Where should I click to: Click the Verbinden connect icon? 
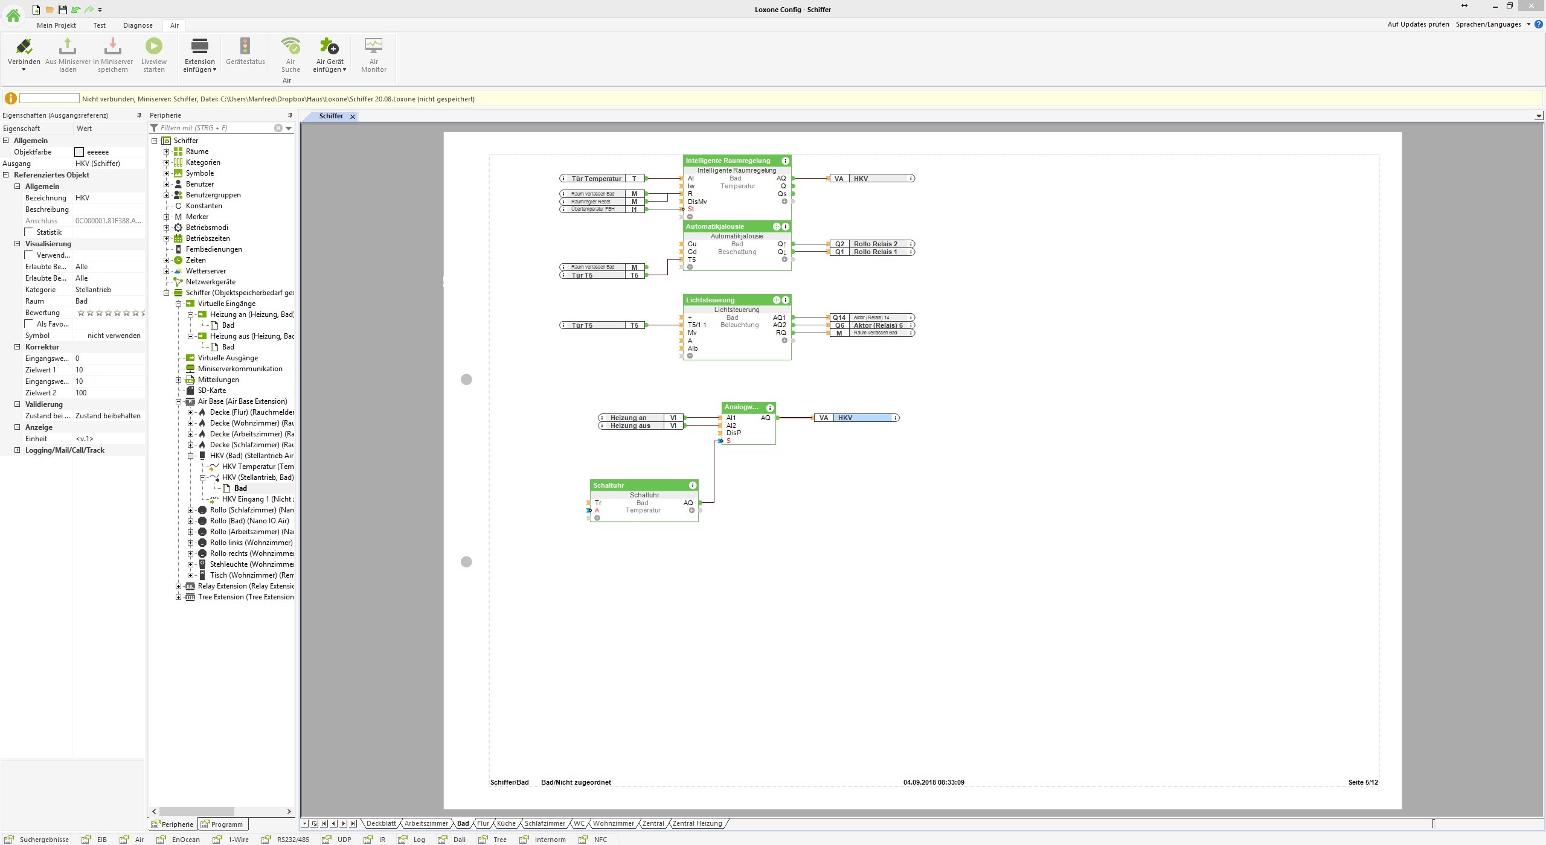coord(24,46)
